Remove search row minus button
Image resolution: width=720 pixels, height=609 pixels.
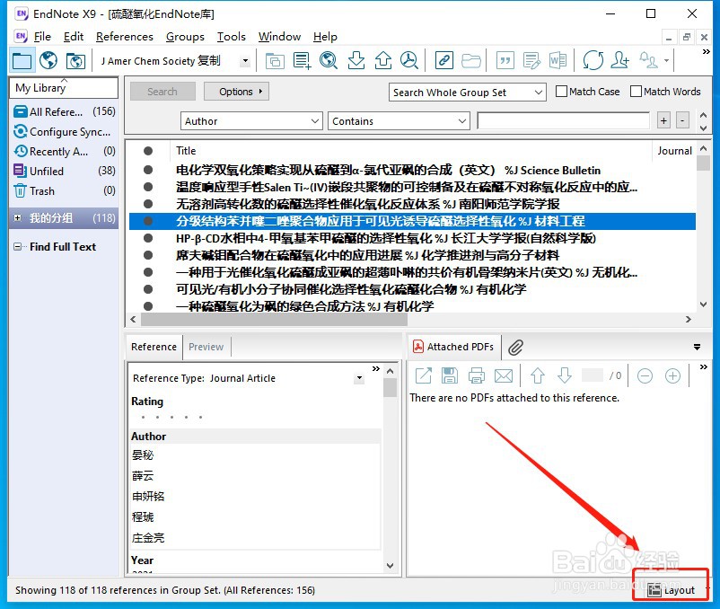(682, 120)
